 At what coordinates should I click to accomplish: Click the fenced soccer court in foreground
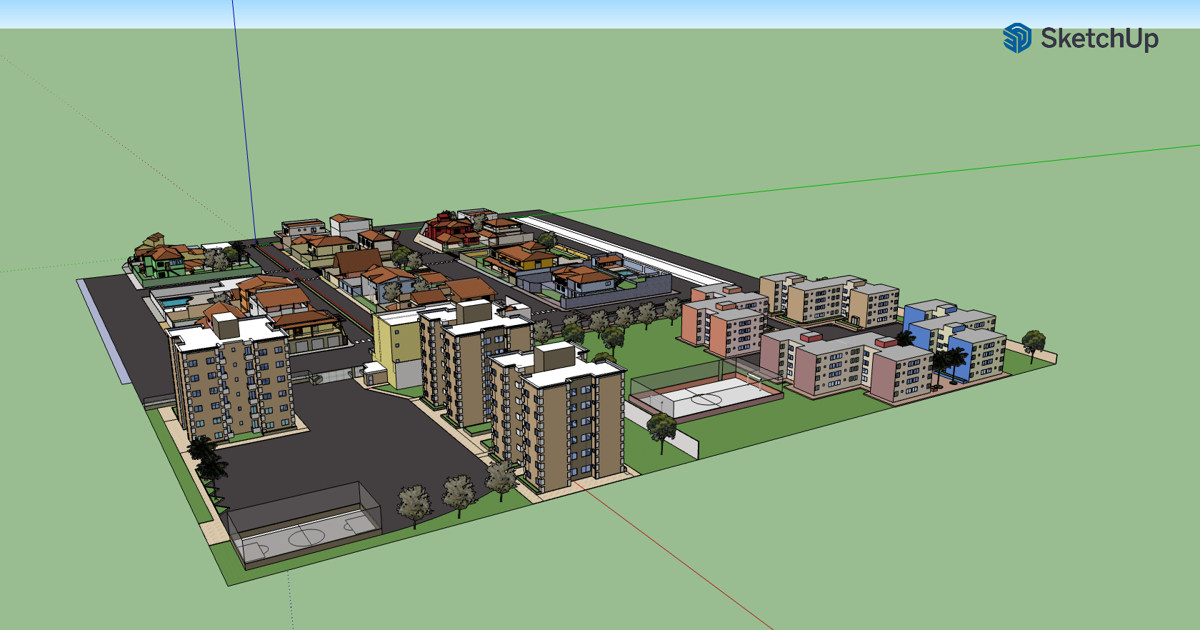pyautogui.click(x=304, y=527)
